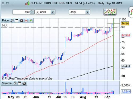Open Volume panel settings wrench
This screenshot has height=99, width=133.
click(15, 83)
